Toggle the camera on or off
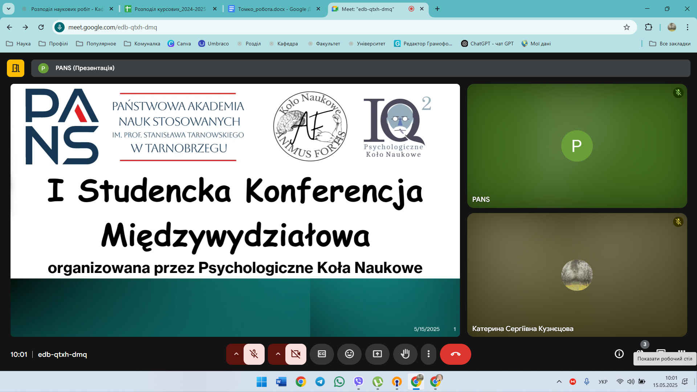 coord(295,354)
